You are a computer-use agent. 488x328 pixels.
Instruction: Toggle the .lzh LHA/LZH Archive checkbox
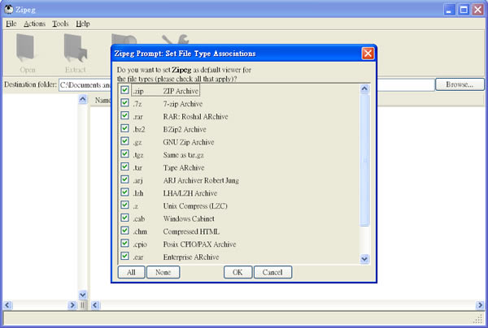click(124, 192)
